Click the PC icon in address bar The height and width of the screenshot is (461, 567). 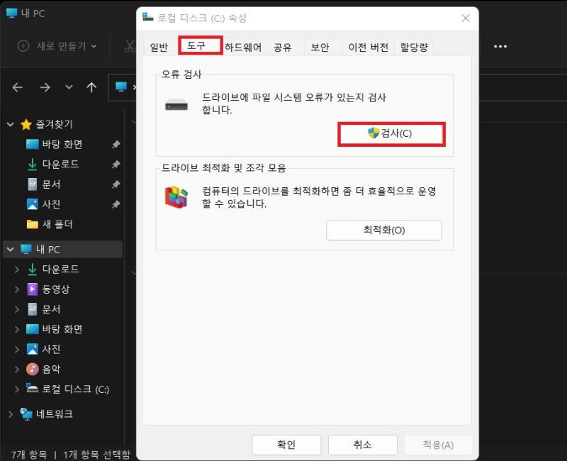pos(121,87)
